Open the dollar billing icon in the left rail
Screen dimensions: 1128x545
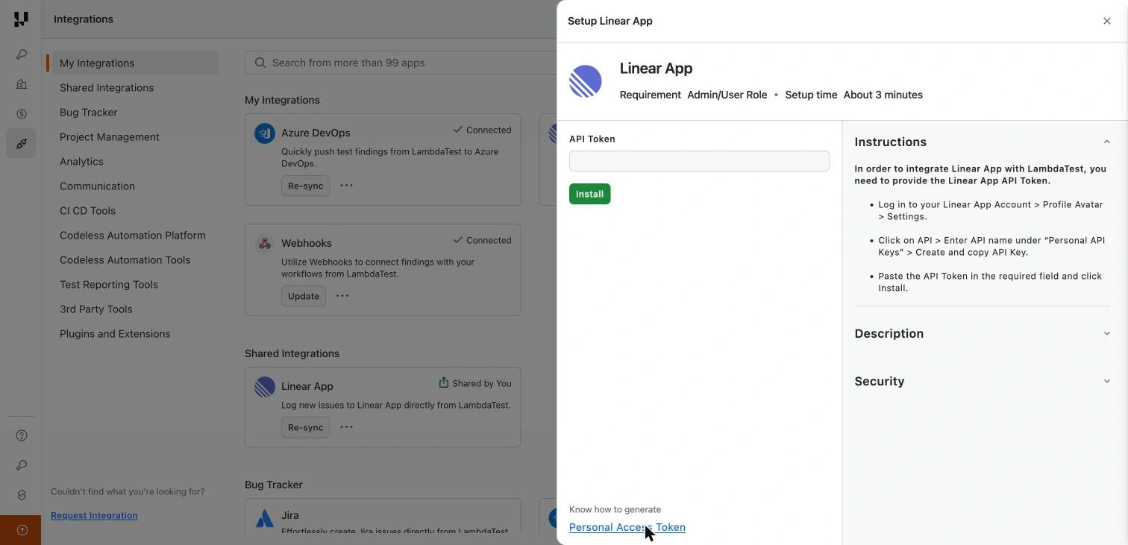click(21, 114)
